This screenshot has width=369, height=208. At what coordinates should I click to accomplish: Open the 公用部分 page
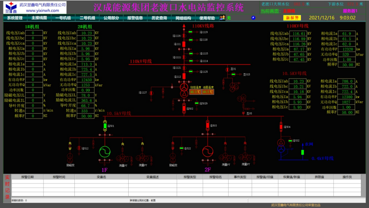pyautogui.click(x=111, y=18)
